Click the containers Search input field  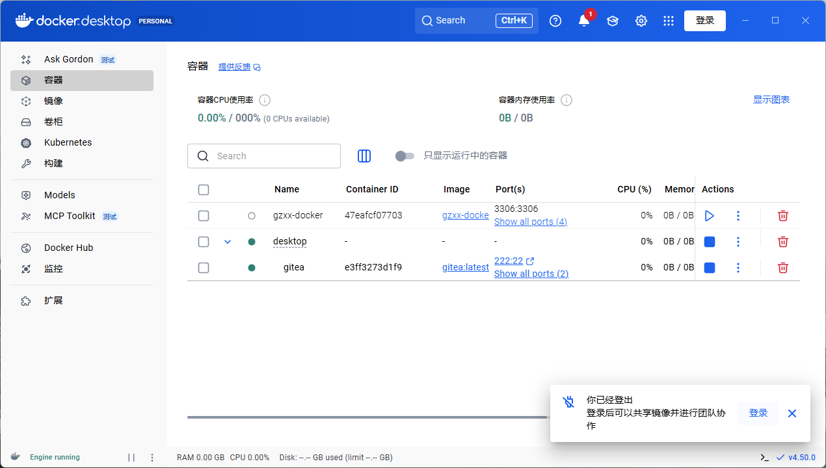point(264,156)
